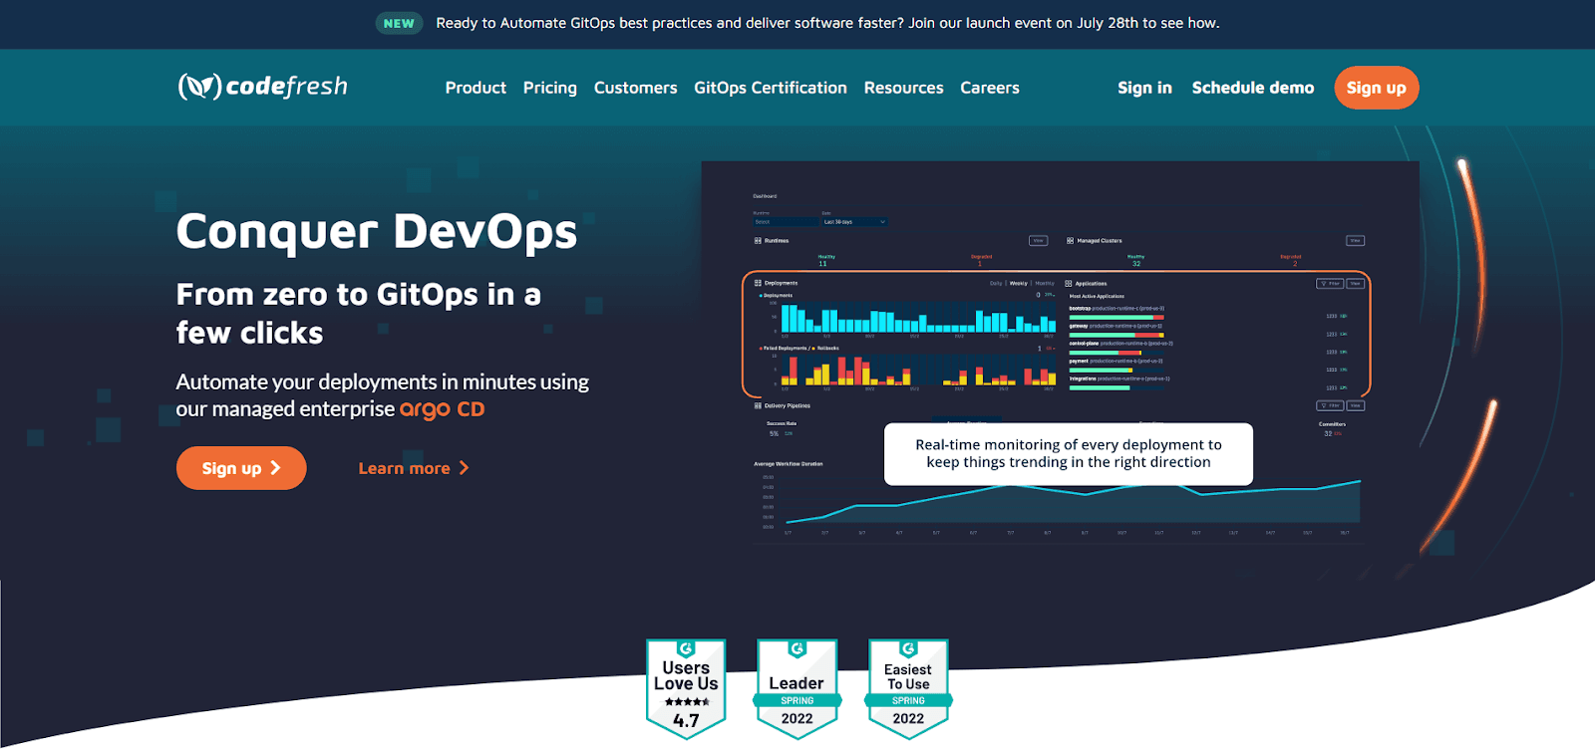This screenshot has height=754, width=1595.
Task: Open the Runtime Select dropdown
Action: [785, 222]
